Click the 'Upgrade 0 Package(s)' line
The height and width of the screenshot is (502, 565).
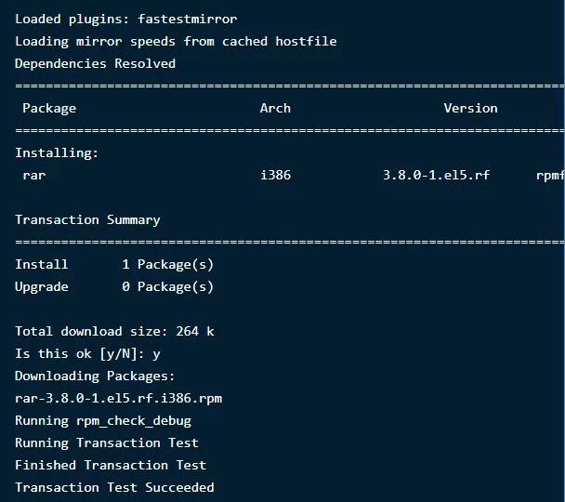point(114,286)
